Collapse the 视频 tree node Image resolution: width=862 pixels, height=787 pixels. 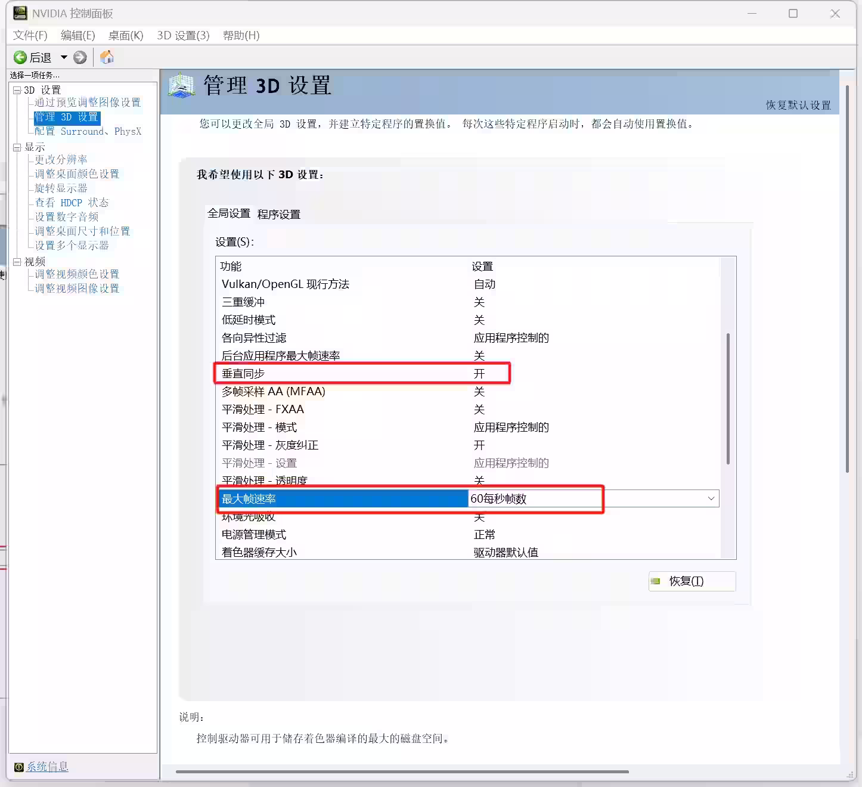click(17, 262)
